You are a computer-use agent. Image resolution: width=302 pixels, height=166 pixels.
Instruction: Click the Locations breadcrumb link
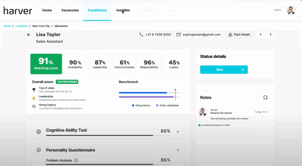pyautogui.click(x=22, y=26)
